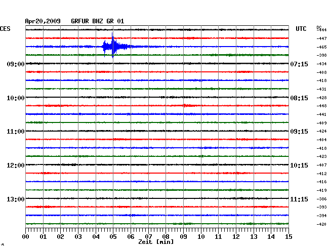
Task: Click the 07:15 UTC time label
Action: [299, 64]
